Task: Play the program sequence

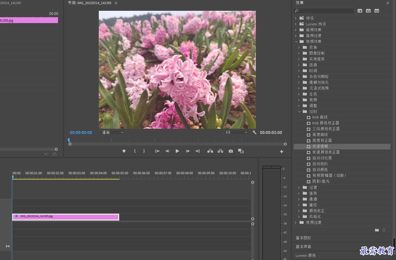Action: pos(177,151)
